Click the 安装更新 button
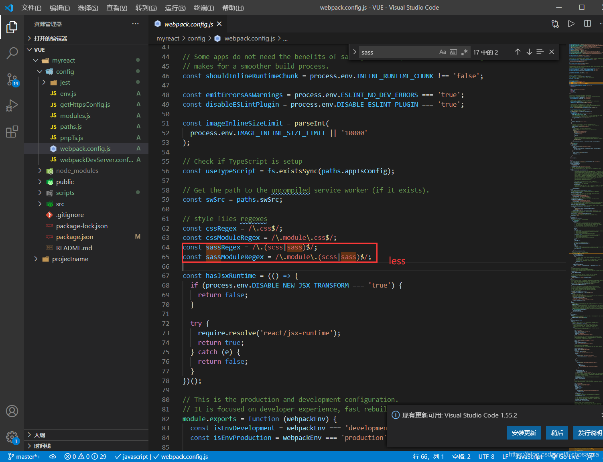The height and width of the screenshot is (462, 603). click(x=524, y=433)
